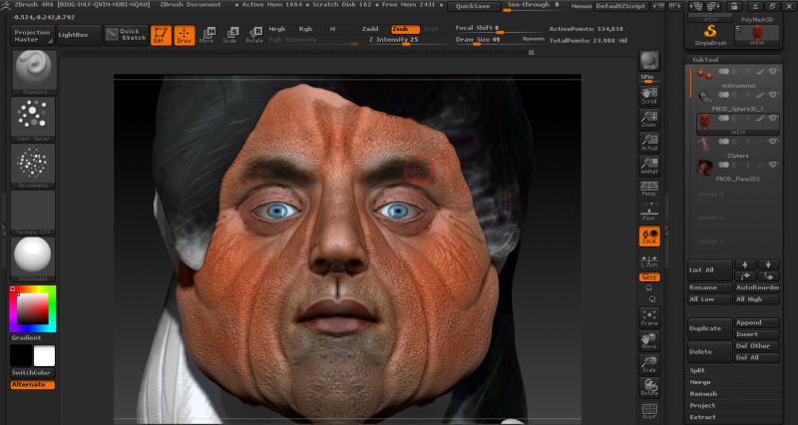Click the Frame mesh icon
This screenshot has height=425, width=798.
[649, 317]
